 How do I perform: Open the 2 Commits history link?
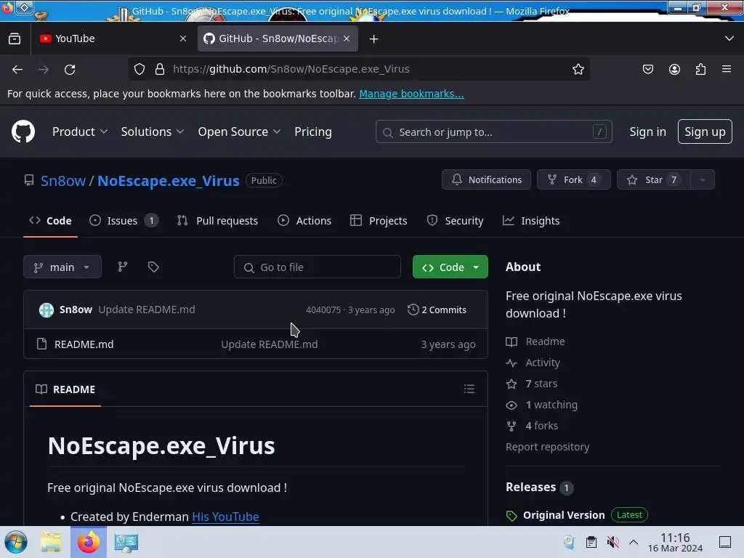pyautogui.click(x=437, y=310)
